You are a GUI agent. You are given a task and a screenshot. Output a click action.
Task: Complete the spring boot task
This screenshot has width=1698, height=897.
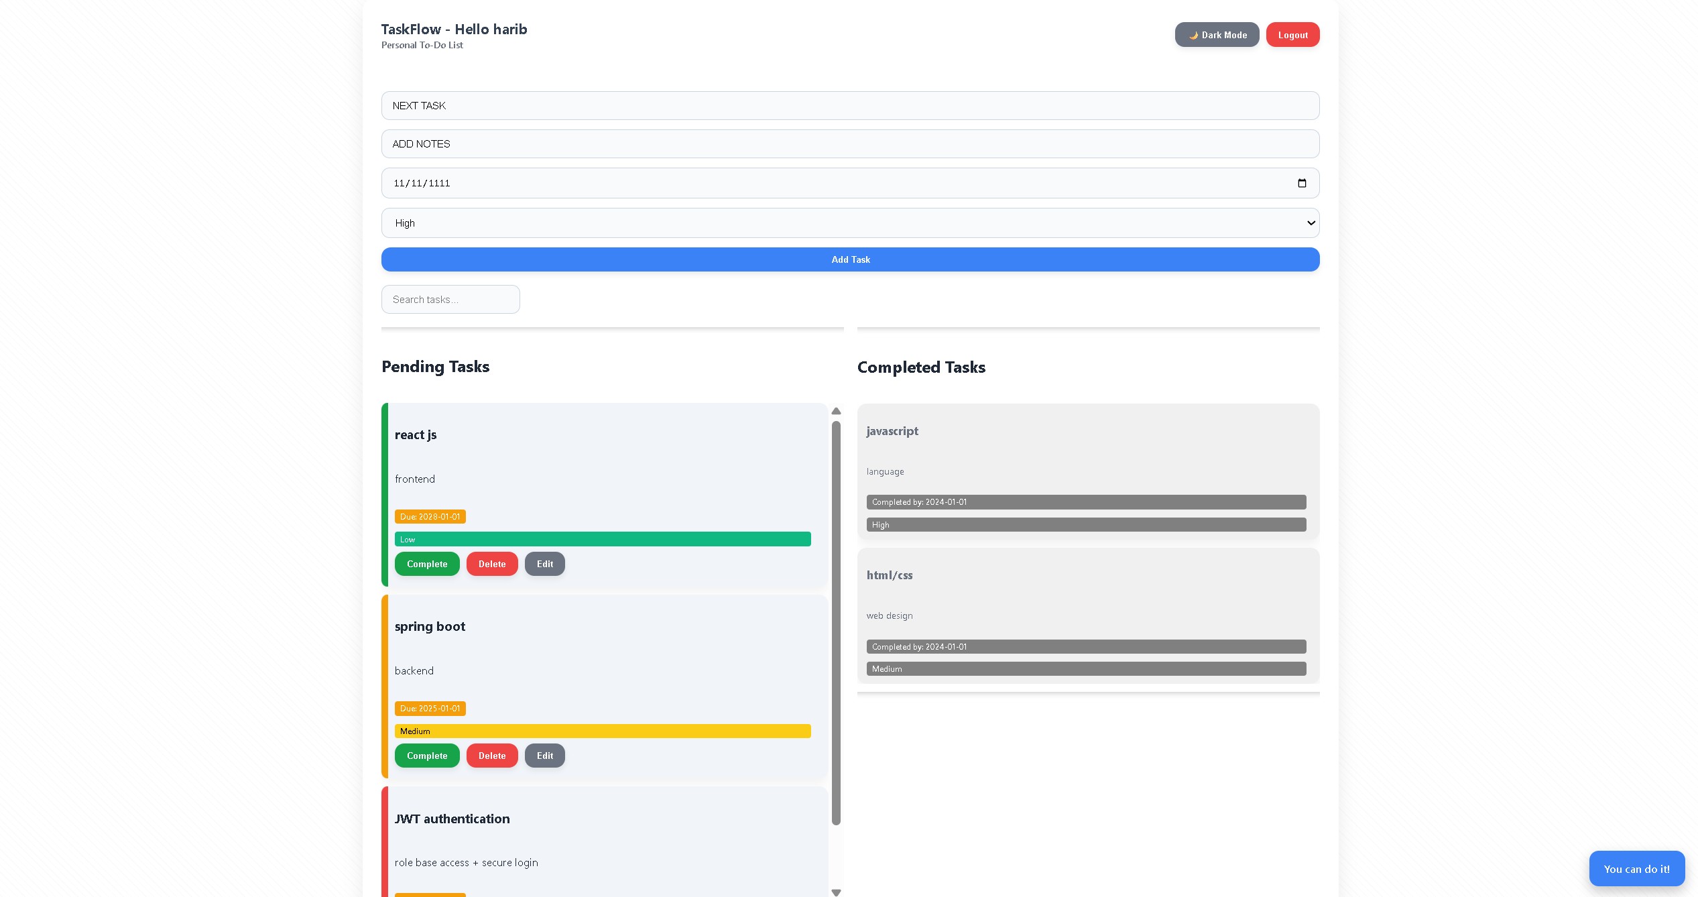click(427, 756)
